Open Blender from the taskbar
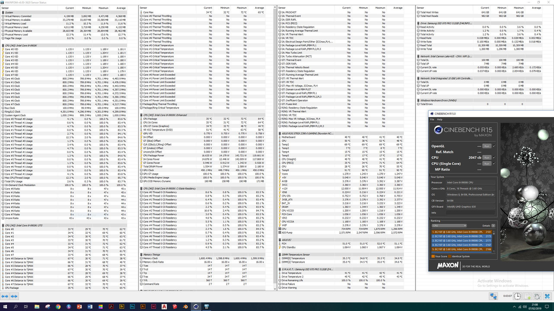 pos(186,307)
